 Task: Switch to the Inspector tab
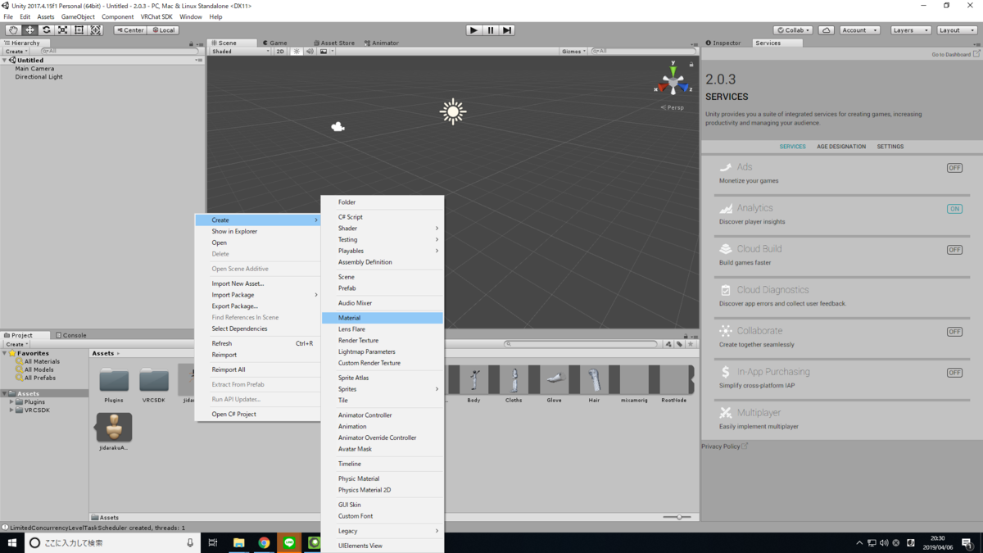723,43
